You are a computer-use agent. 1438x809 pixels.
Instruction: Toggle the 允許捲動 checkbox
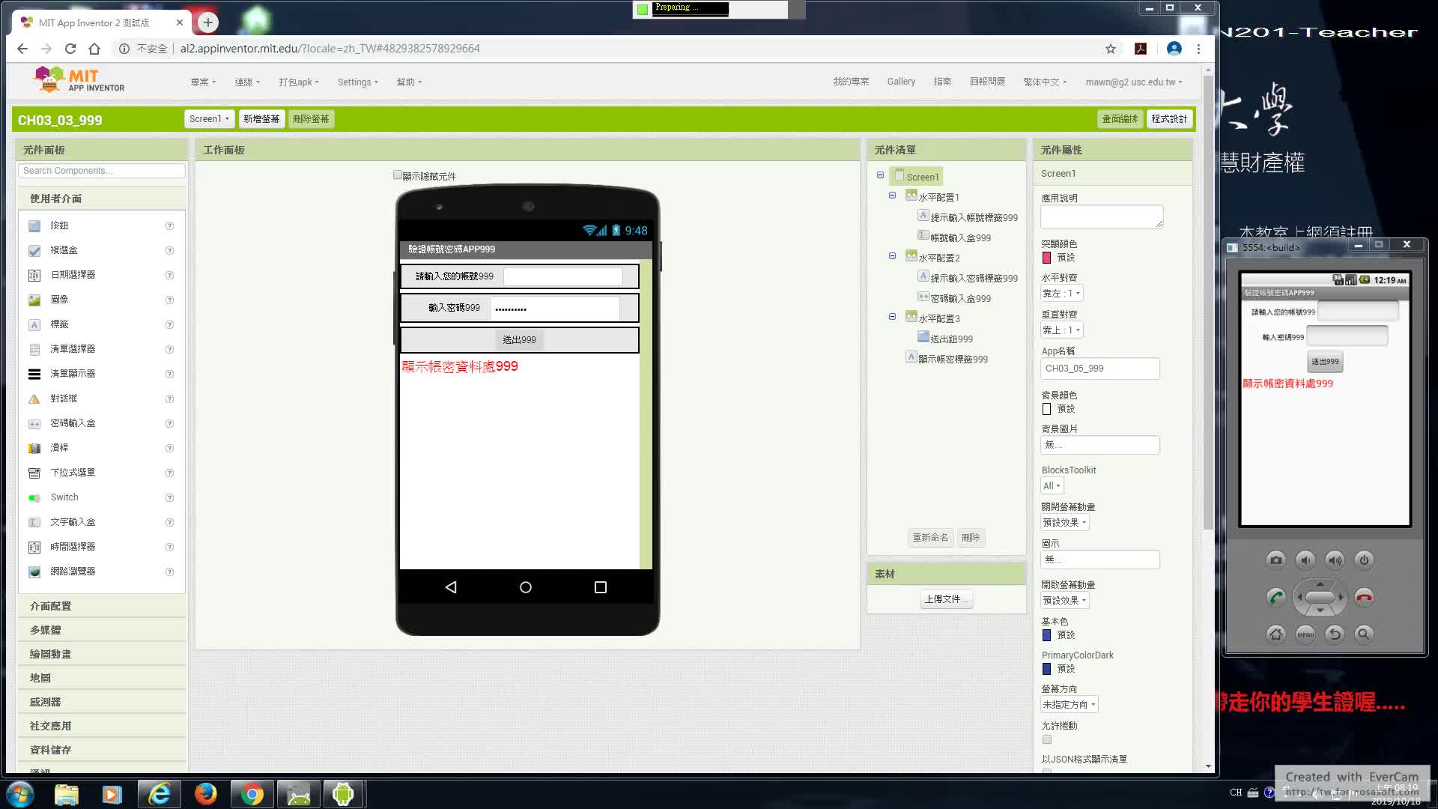(x=1047, y=739)
